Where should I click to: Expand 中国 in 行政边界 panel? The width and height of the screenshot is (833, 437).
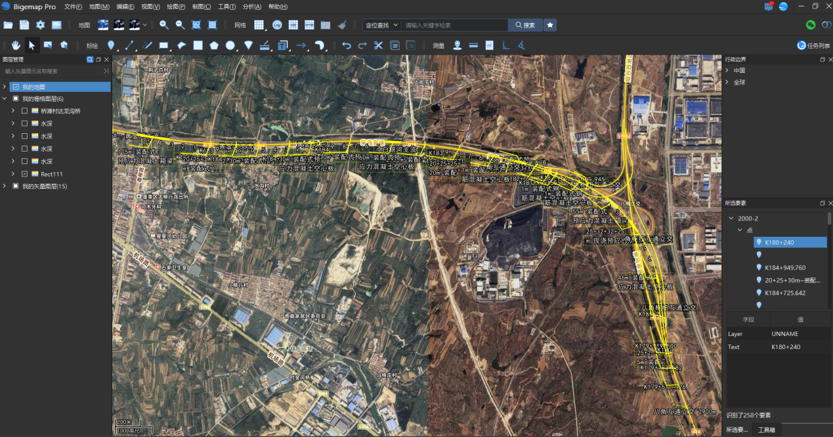pyautogui.click(x=727, y=70)
